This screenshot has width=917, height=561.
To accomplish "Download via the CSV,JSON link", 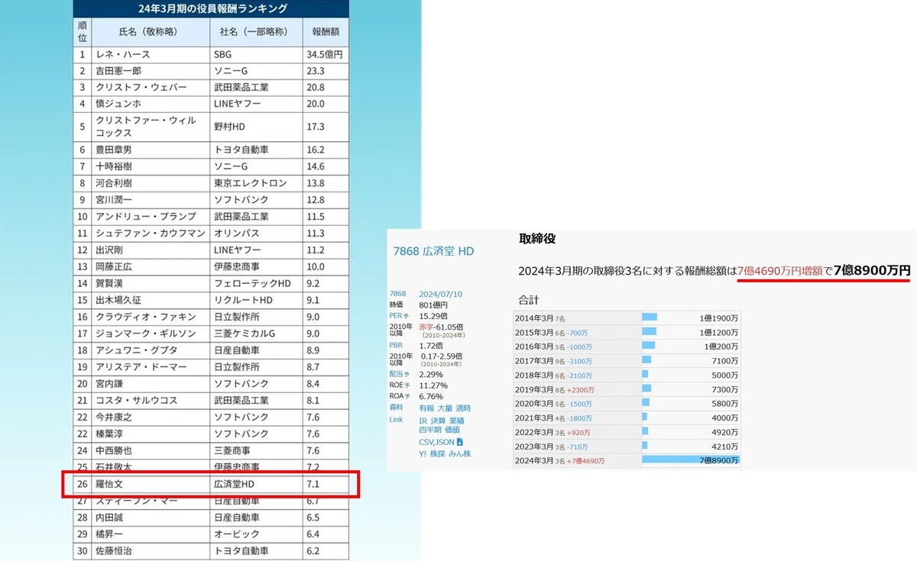I will tap(437, 442).
